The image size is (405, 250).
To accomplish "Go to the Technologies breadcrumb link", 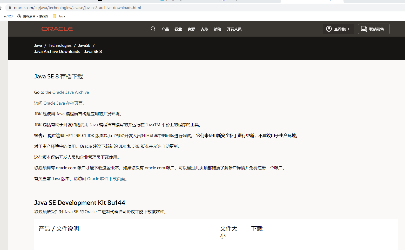I will (x=60, y=45).
